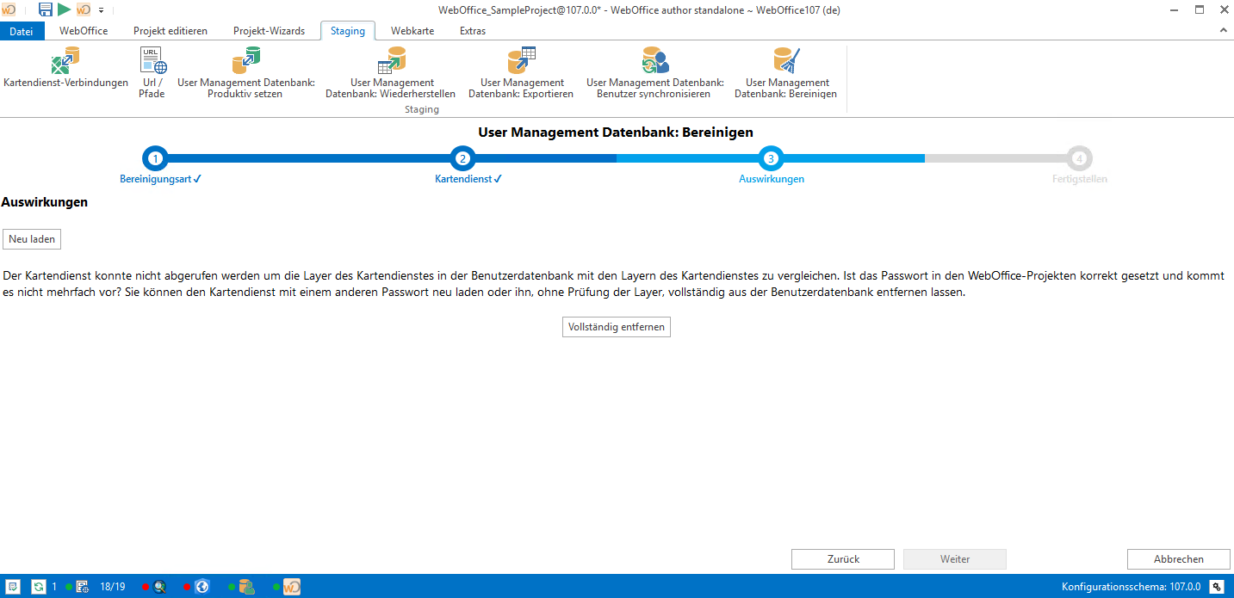Click the Kartendienst-Verbindungen ribbon icon
Viewport: 1234px width, 598px height.
(x=65, y=69)
